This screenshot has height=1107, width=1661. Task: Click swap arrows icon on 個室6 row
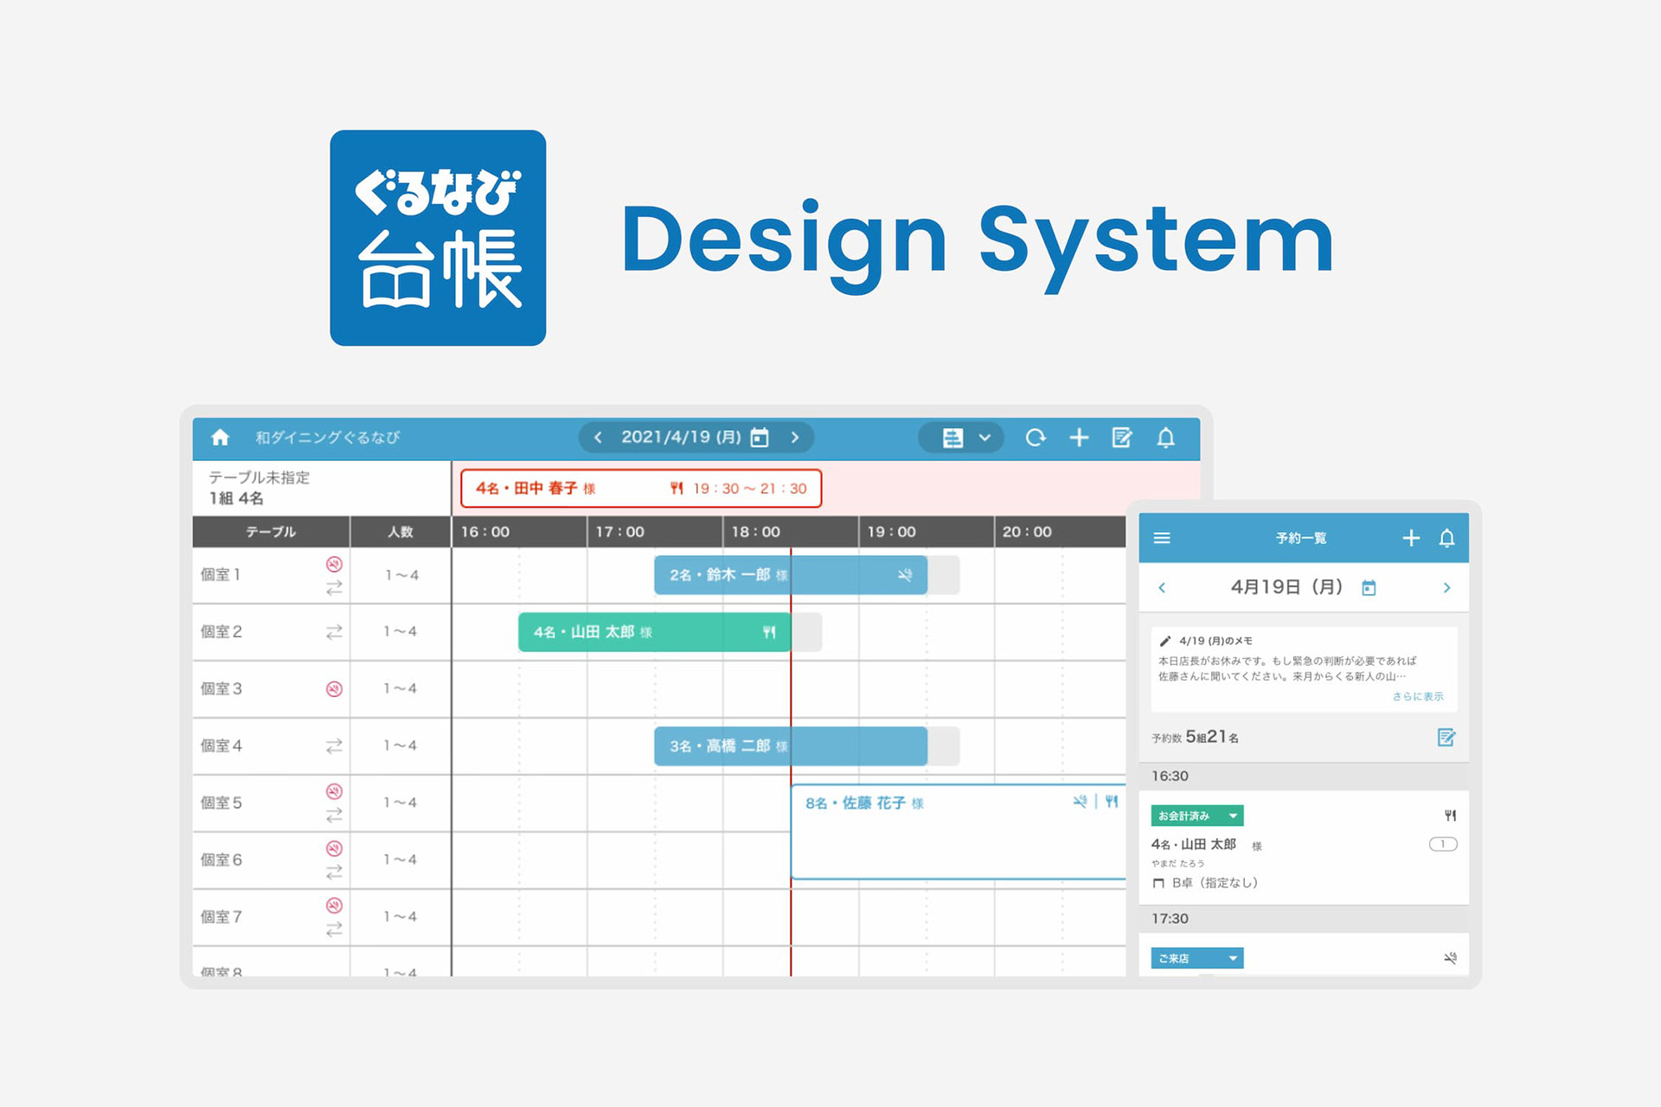click(334, 873)
